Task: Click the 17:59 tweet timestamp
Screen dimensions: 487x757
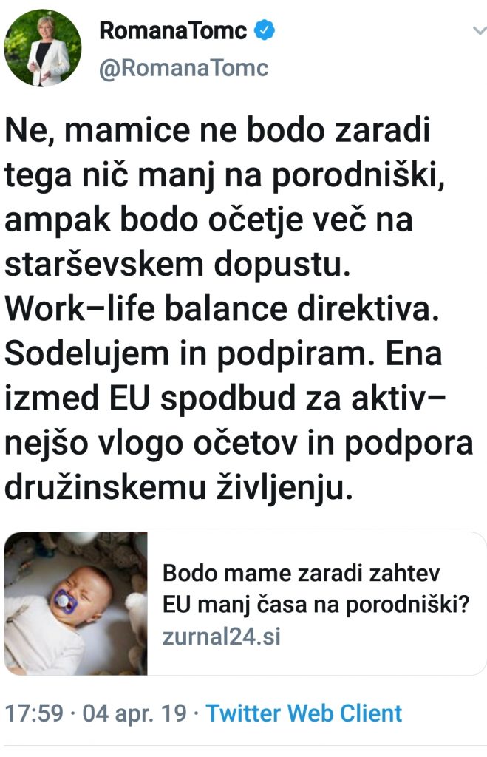Action: point(34,713)
